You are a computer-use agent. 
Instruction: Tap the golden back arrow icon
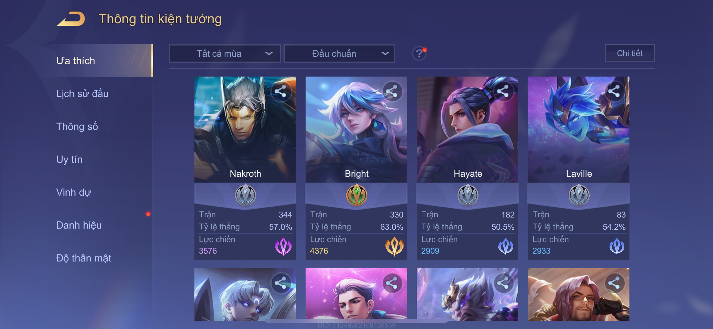pos(71,19)
